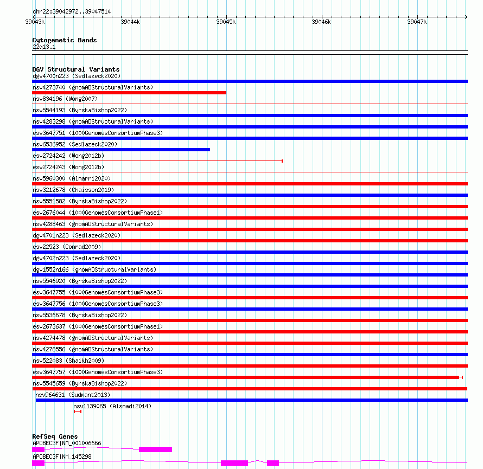Screen dimensions: 483x469
Task: Open dgv1552n166 (gnomADStructuralVariants) label
Action: pos(94,269)
